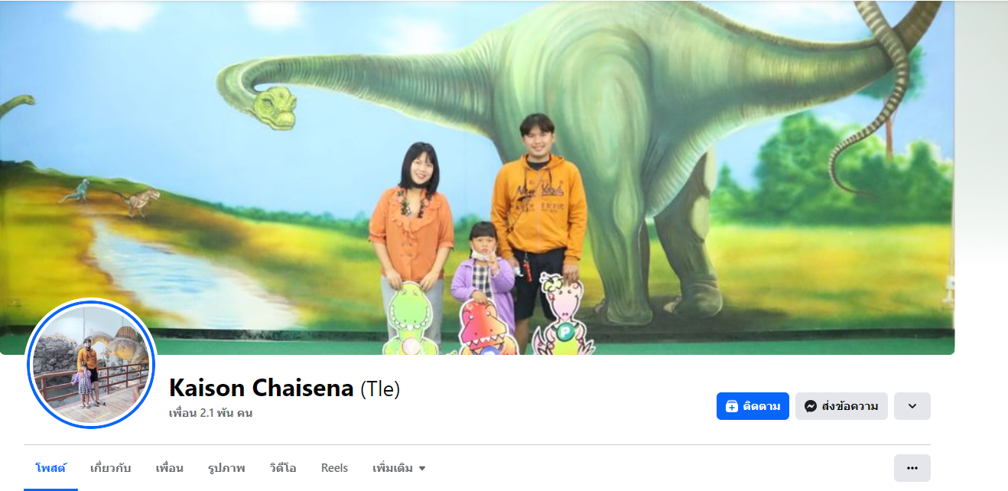Open the เกี่ยวกับ tab

click(x=110, y=468)
